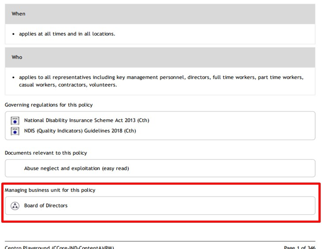322x249 pixels.
Task: Open Abuse neglect and exploitation easy read document
Action: (77, 168)
